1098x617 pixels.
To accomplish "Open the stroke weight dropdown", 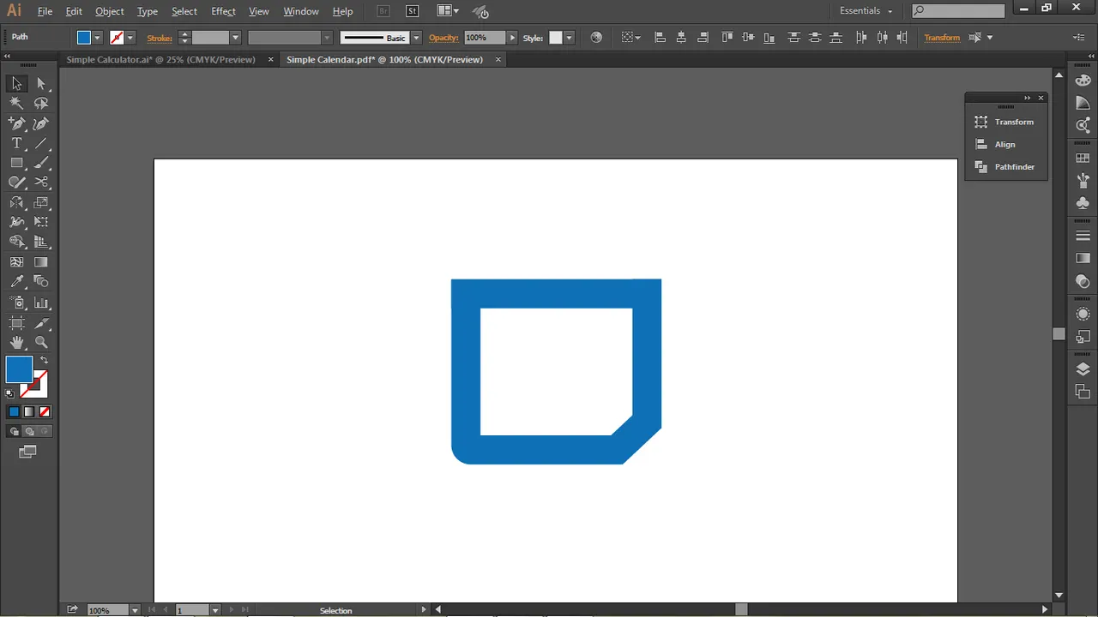I will pyautogui.click(x=235, y=38).
